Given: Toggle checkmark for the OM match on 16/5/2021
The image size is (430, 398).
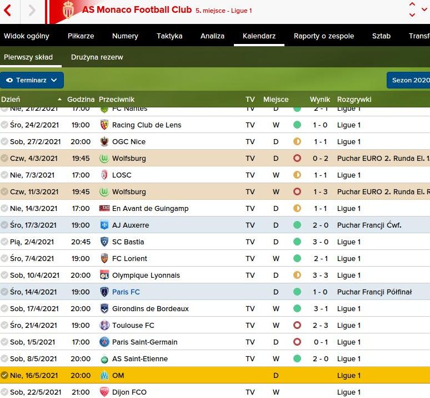Looking at the screenshot, I should point(4,375).
